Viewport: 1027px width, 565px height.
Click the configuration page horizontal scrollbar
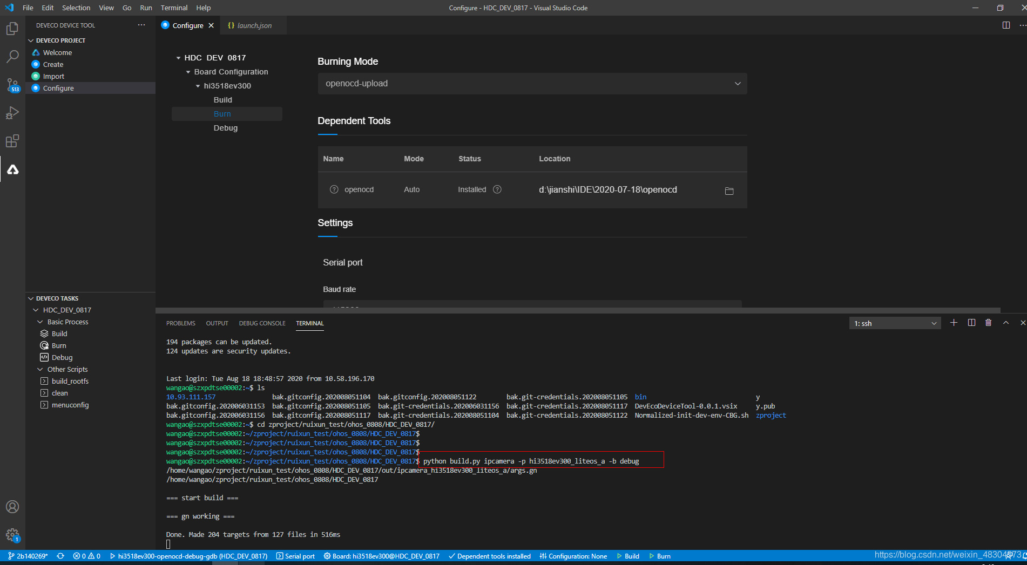tap(578, 310)
